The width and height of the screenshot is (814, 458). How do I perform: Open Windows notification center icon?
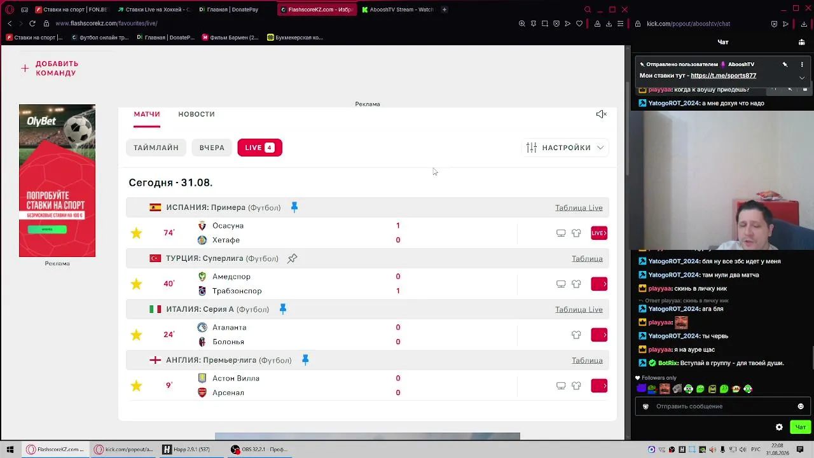(x=800, y=450)
